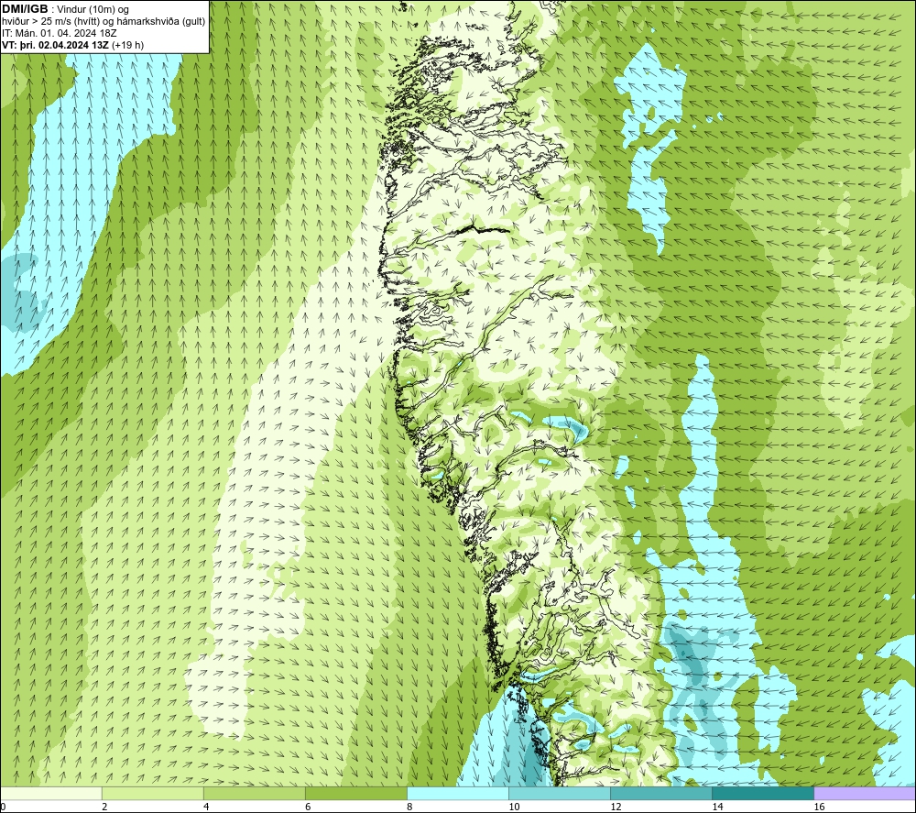Click the 6–8 m/s darker green swatch
The height and width of the screenshot is (813, 916).
pos(356,793)
